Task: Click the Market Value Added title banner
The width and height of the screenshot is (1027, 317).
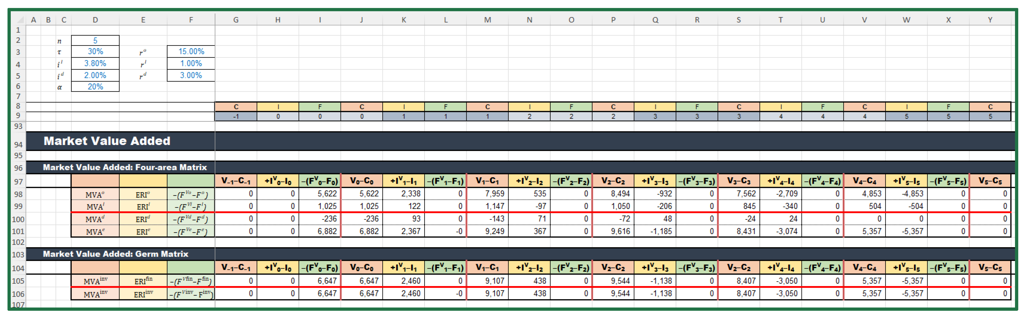Action: coord(107,141)
